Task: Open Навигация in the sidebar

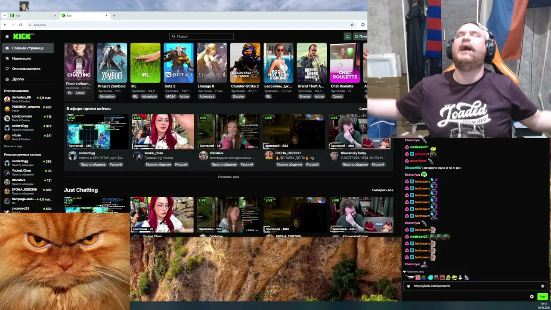Action: 28,59
